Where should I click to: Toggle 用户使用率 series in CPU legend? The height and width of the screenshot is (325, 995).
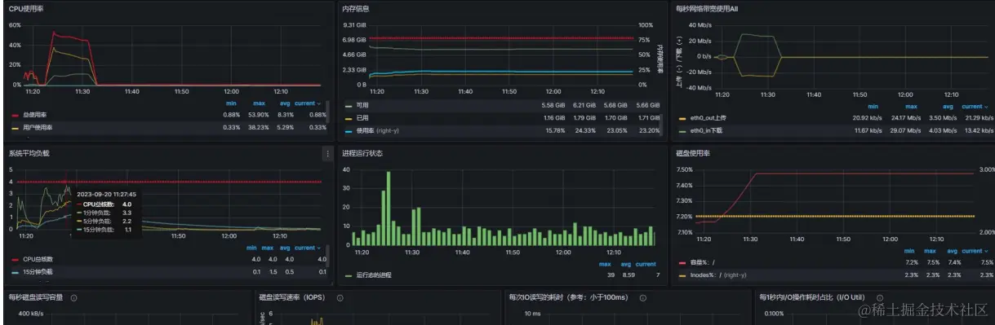38,128
